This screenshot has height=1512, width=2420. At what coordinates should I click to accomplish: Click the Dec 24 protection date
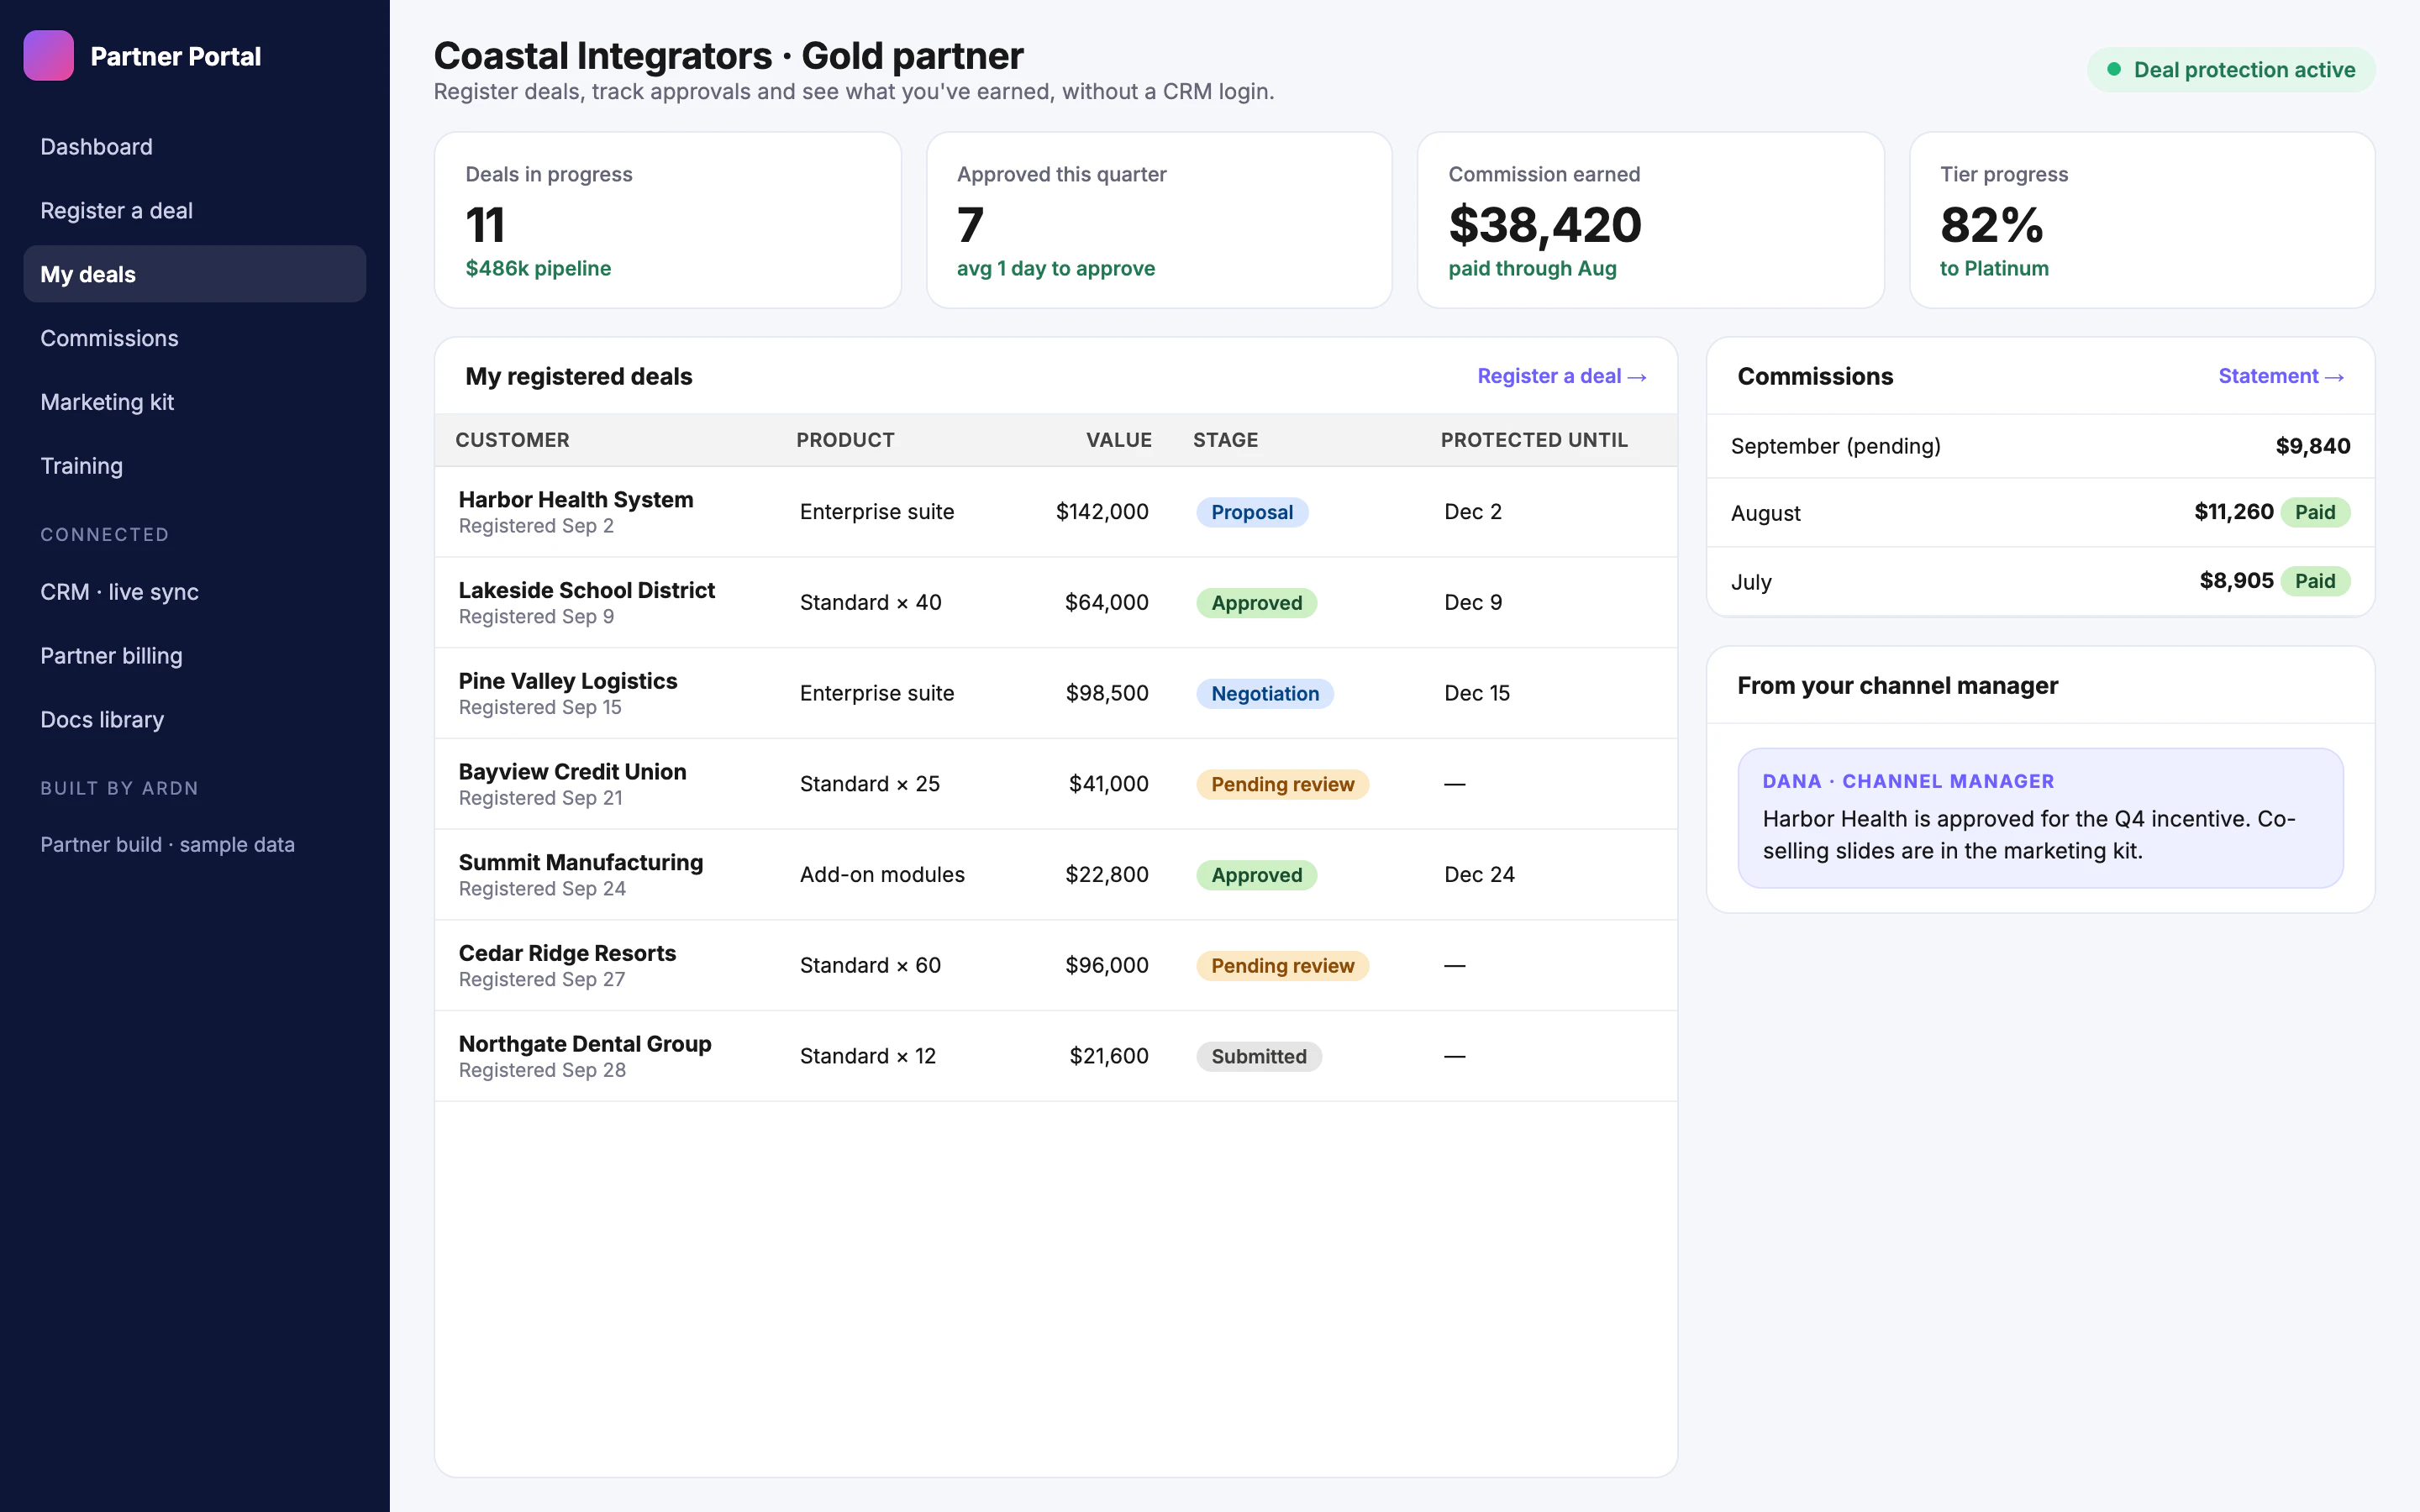click(1479, 875)
